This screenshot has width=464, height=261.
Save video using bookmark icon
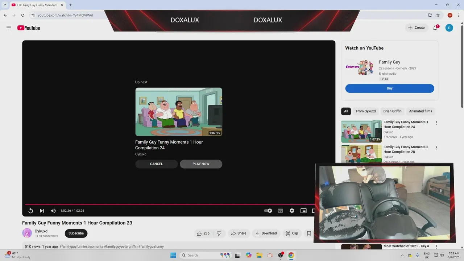pos(309,233)
